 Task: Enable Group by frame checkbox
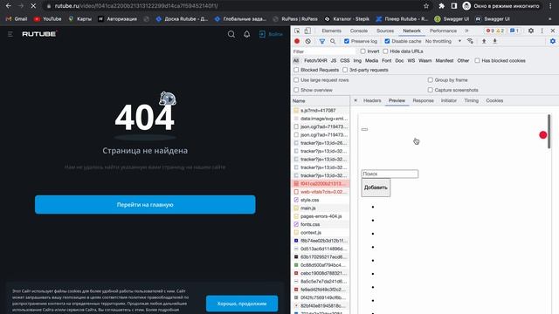coord(431,80)
